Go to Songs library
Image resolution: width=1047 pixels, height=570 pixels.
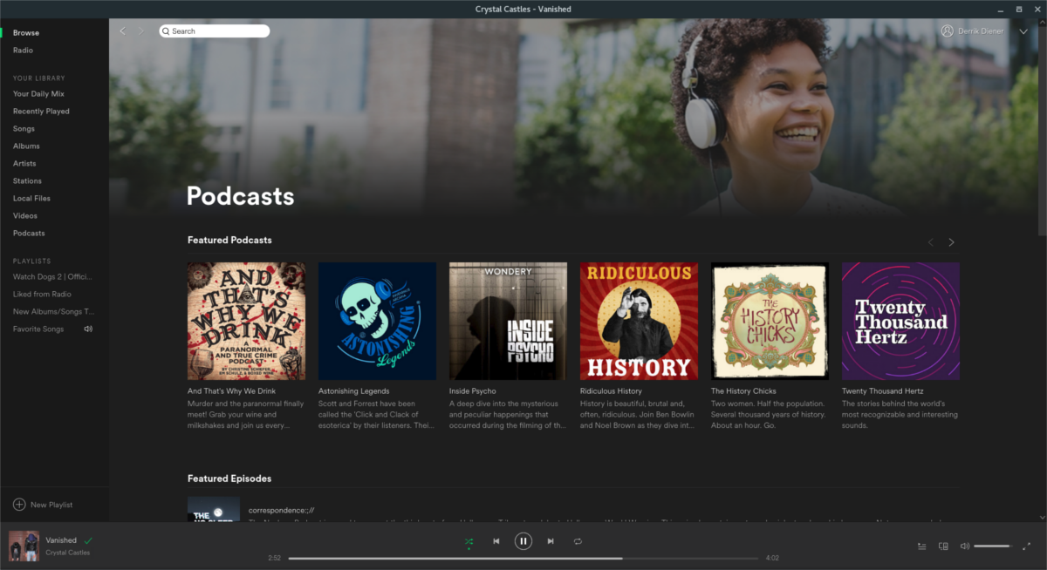(x=24, y=129)
